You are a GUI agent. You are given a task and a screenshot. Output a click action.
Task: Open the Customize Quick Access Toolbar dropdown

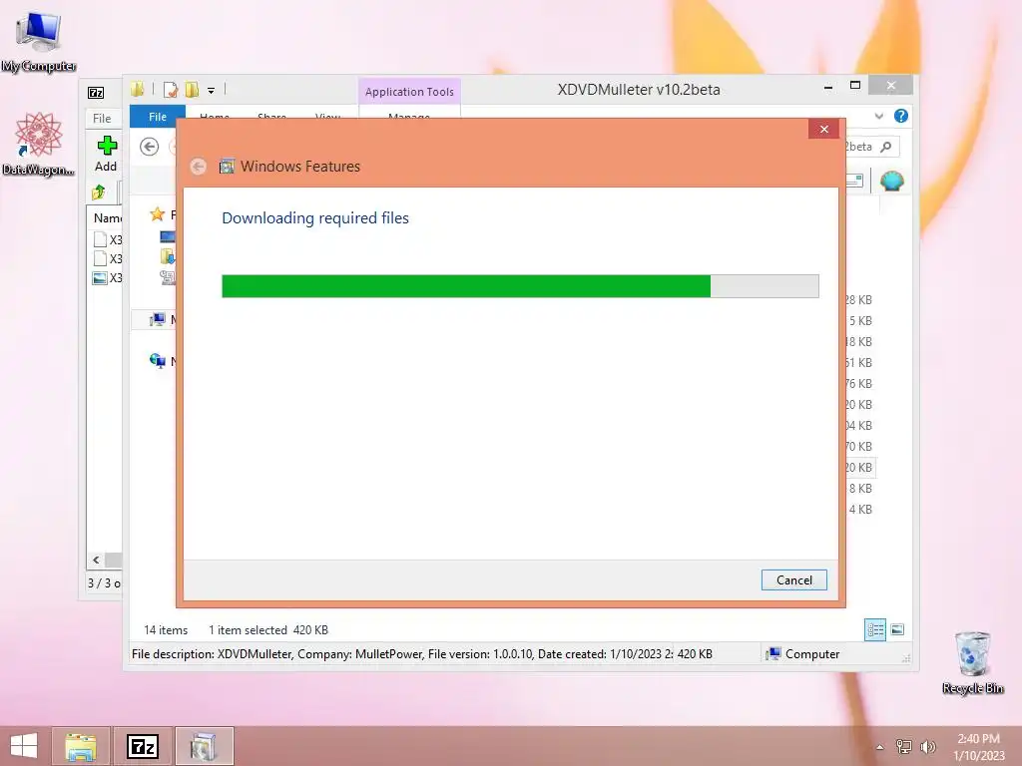point(212,91)
